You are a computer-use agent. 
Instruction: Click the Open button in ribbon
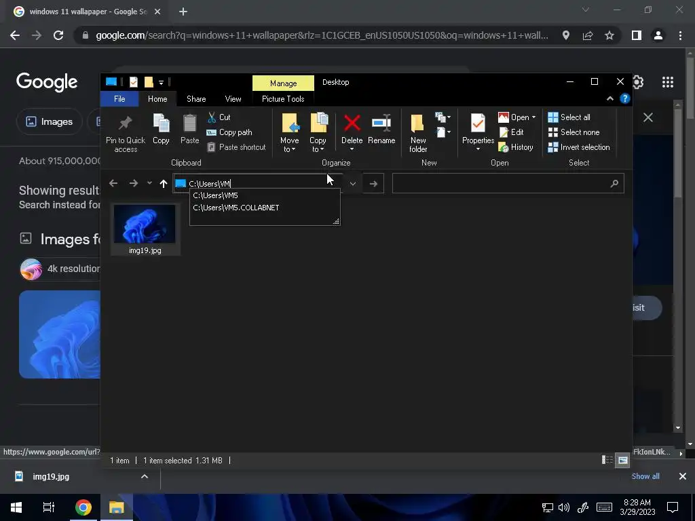[x=514, y=117]
